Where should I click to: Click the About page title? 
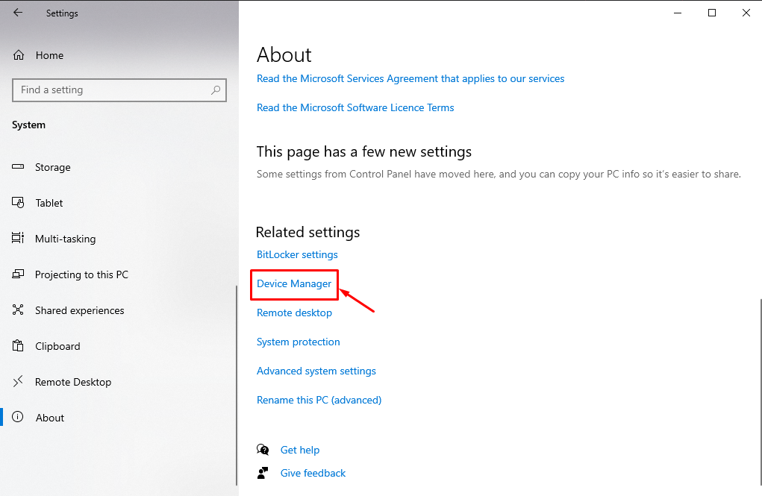pos(284,55)
